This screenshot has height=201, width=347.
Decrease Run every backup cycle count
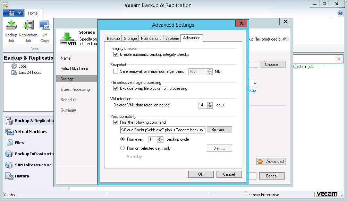(160, 141)
